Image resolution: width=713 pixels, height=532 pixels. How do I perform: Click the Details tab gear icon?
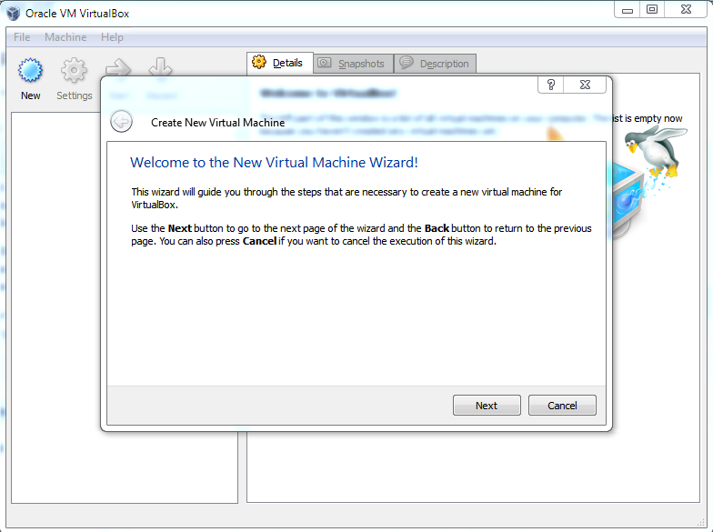(259, 62)
